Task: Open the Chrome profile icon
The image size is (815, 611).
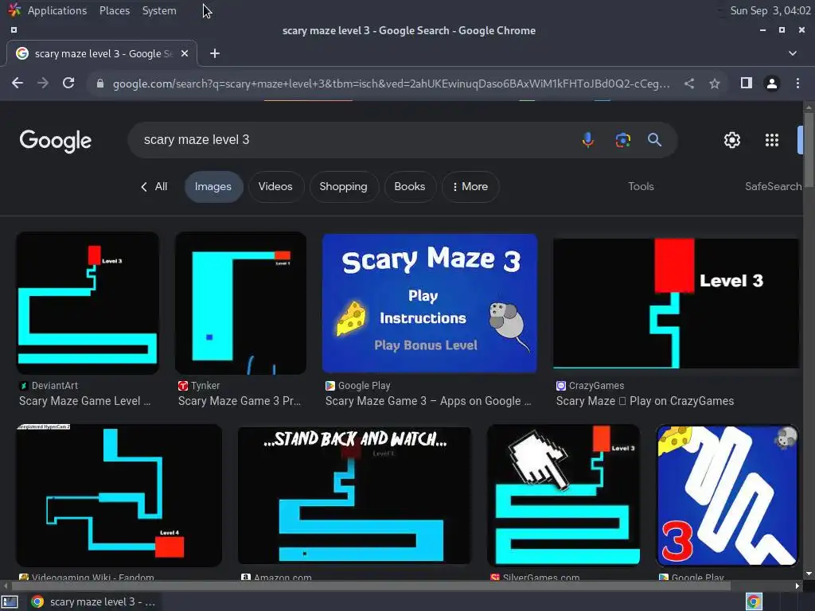Action: [x=772, y=83]
